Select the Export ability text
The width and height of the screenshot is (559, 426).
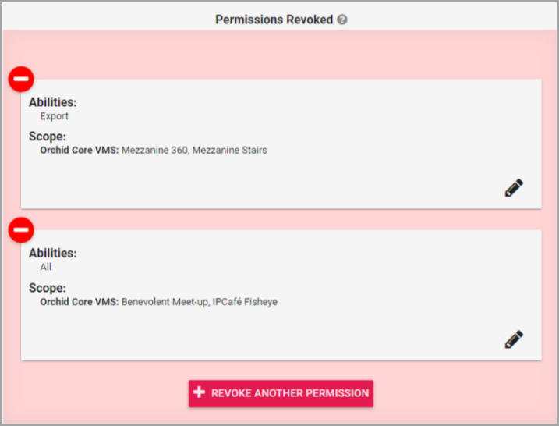click(x=55, y=116)
